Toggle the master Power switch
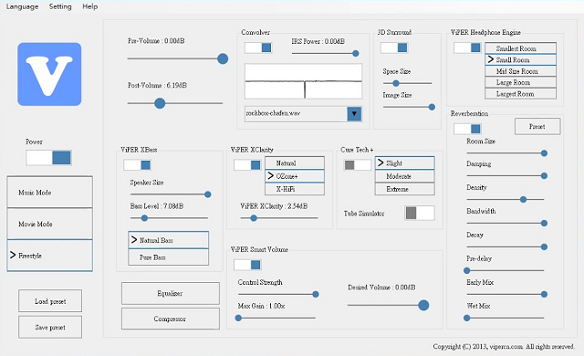This screenshot has width=584, height=356. (48, 158)
